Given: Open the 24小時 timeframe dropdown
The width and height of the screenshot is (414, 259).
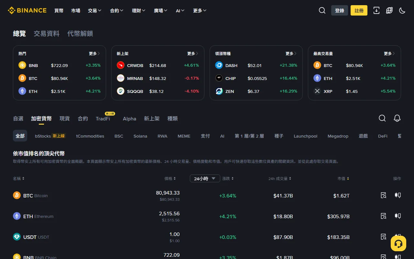Looking at the screenshot, I should [x=205, y=178].
